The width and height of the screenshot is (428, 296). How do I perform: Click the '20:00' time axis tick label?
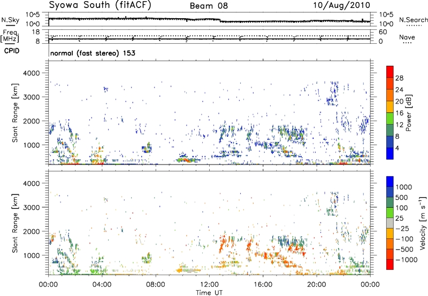tap(316, 285)
